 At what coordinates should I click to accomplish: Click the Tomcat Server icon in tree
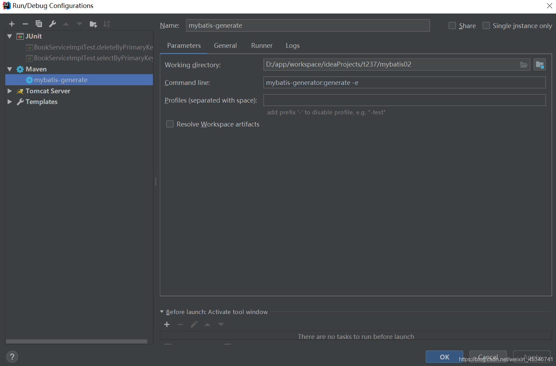coord(20,91)
